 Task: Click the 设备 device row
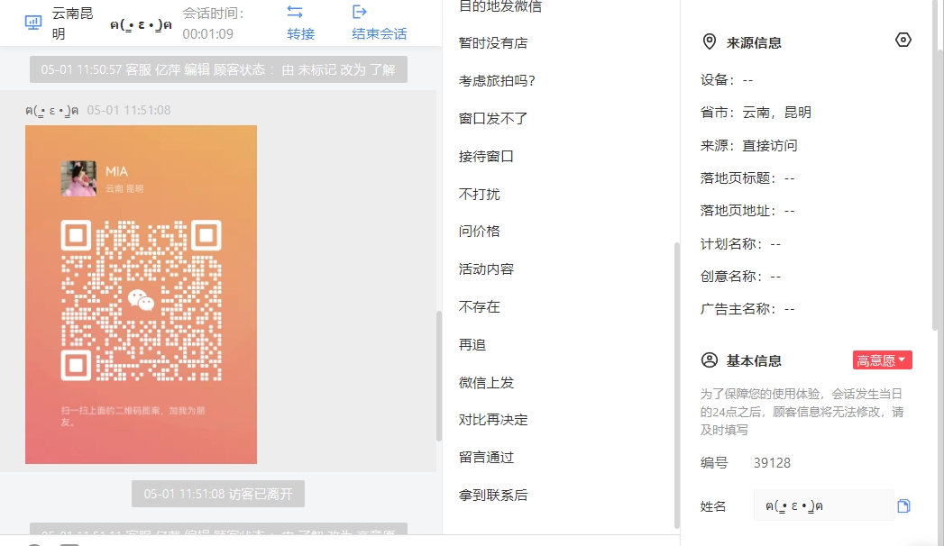pos(727,80)
